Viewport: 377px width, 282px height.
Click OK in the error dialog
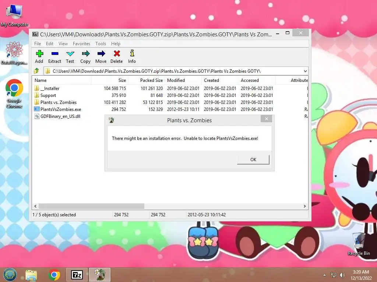253,159
